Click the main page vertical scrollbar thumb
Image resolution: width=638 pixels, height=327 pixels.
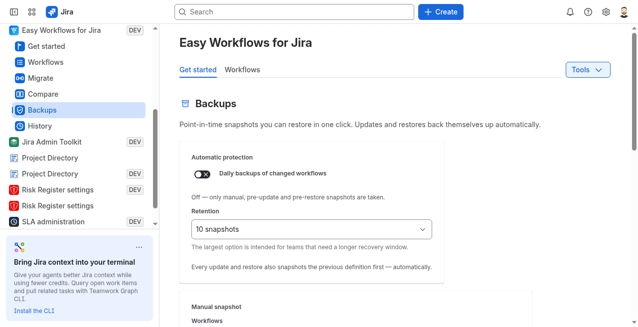click(x=634, y=91)
